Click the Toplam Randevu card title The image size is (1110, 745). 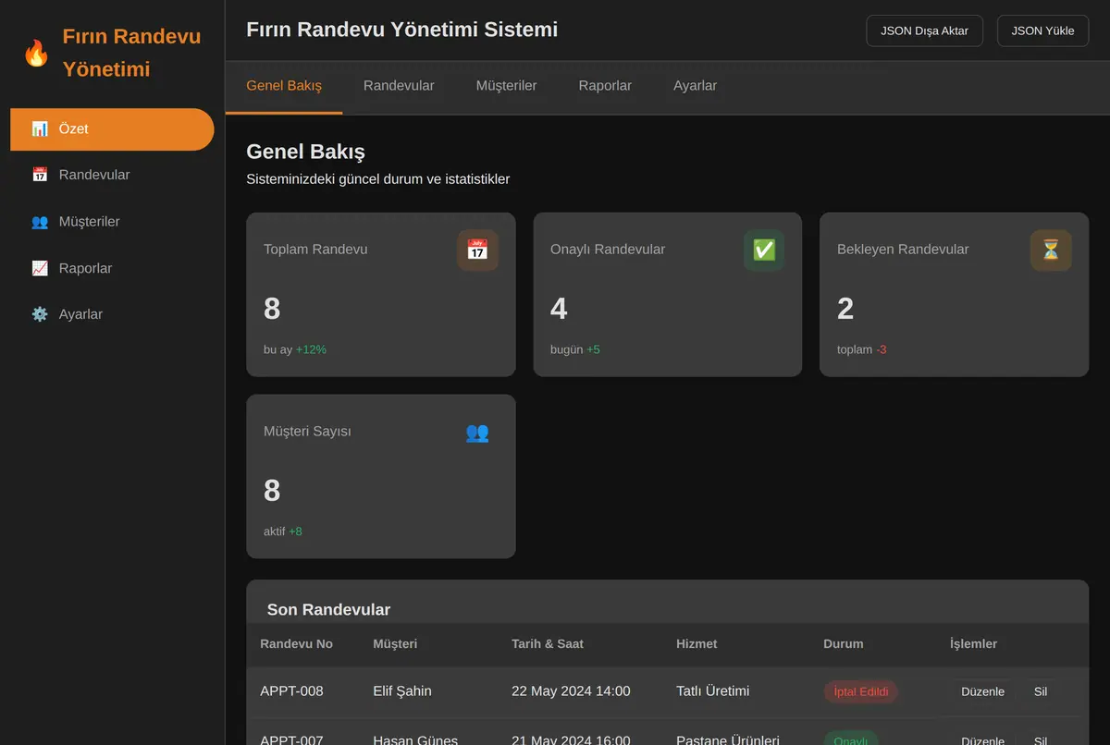315,250
